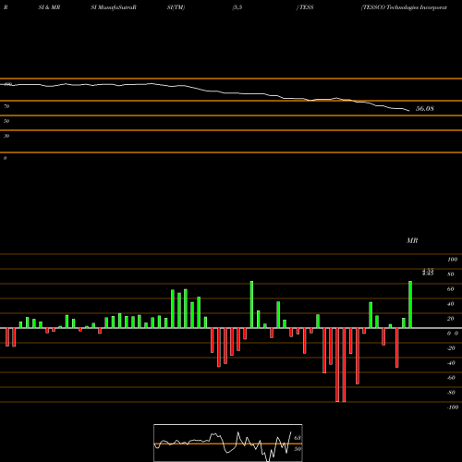The height and width of the screenshot is (462, 462).
Task: Click the ') TESS' ticker text
Action: click(x=305, y=7)
